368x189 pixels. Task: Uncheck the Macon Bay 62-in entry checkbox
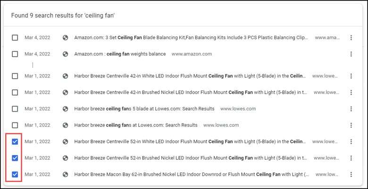click(15, 174)
